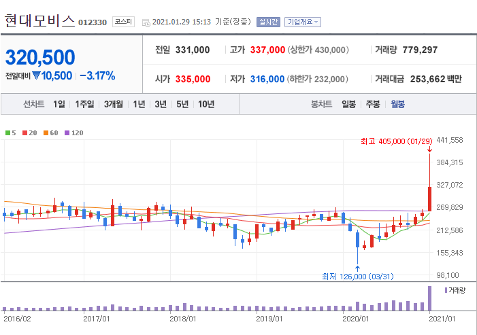The image size is (477, 335).
Task: Click the 441,558 y-axis price label
Action: [x=450, y=140]
